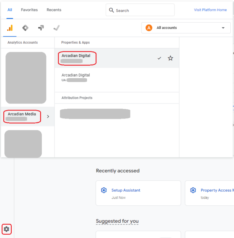Open the Recents tab
The width and height of the screenshot is (234, 238).
(x=54, y=10)
